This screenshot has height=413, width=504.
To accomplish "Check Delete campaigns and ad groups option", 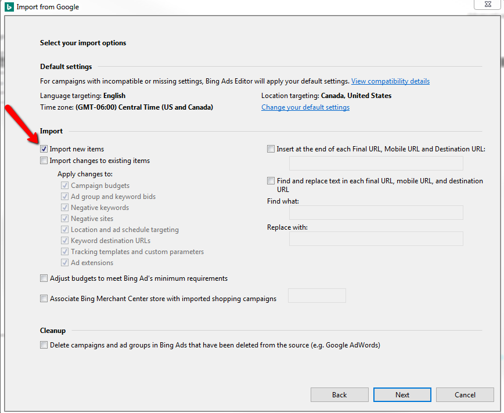I will click(x=44, y=345).
